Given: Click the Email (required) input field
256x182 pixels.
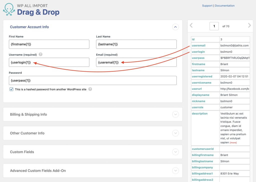Looking at the screenshot, I should (136, 62).
